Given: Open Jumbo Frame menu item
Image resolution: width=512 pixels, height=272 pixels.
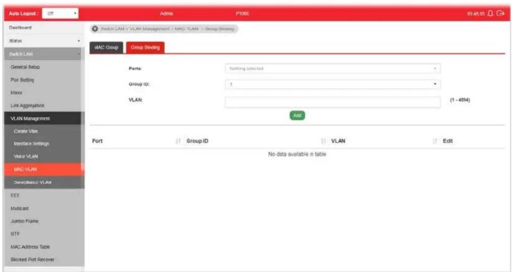Looking at the screenshot, I should pyautogui.click(x=44, y=221).
